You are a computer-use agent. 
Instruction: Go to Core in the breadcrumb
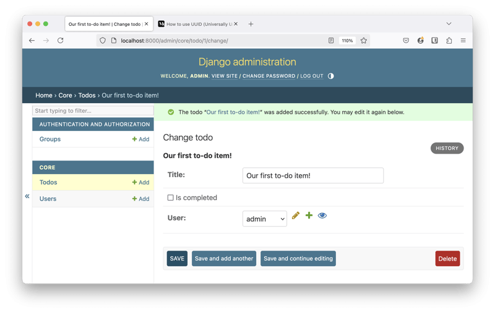click(x=65, y=95)
